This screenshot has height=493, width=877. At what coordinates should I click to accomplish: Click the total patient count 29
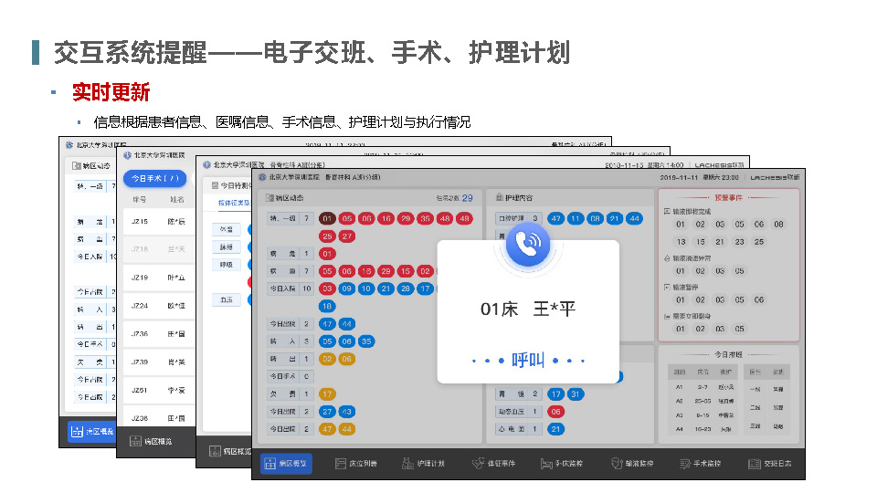tap(467, 198)
